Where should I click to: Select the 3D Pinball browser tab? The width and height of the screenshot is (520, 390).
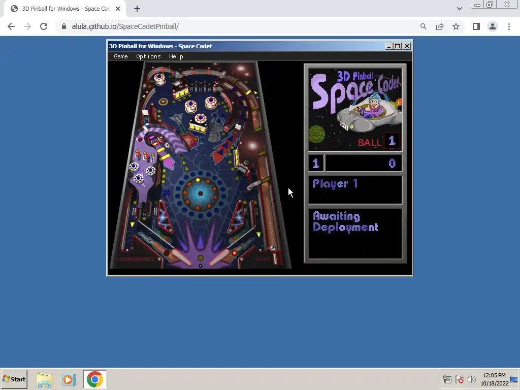[66, 9]
